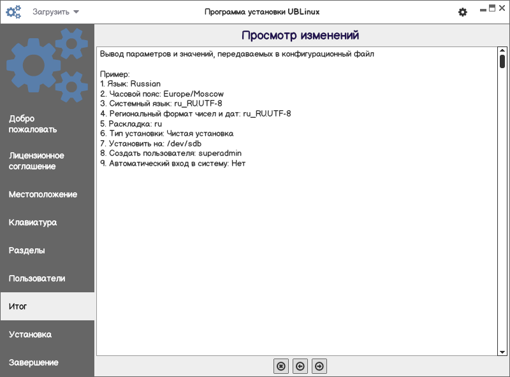Click the line 'Раскладка: ru'
This screenshot has width=510, height=377.
coord(131,124)
